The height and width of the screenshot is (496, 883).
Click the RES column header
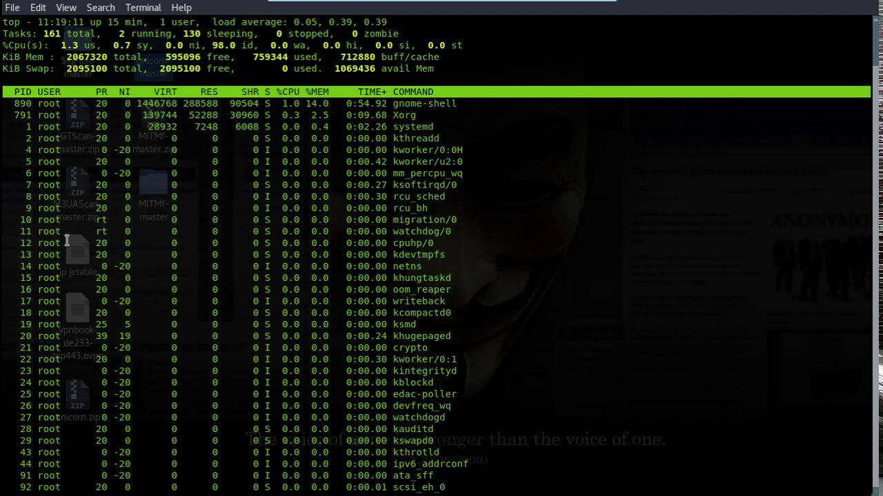(209, 92)
